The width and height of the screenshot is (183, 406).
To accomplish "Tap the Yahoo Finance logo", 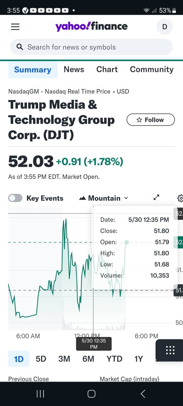I will [x=91, y=26].
